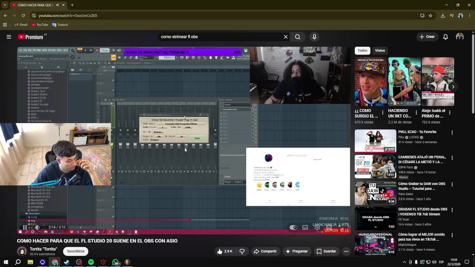Dislike the video with thumbs down
Viewport: 475px width, 267px height.
[x=242, y=251]
